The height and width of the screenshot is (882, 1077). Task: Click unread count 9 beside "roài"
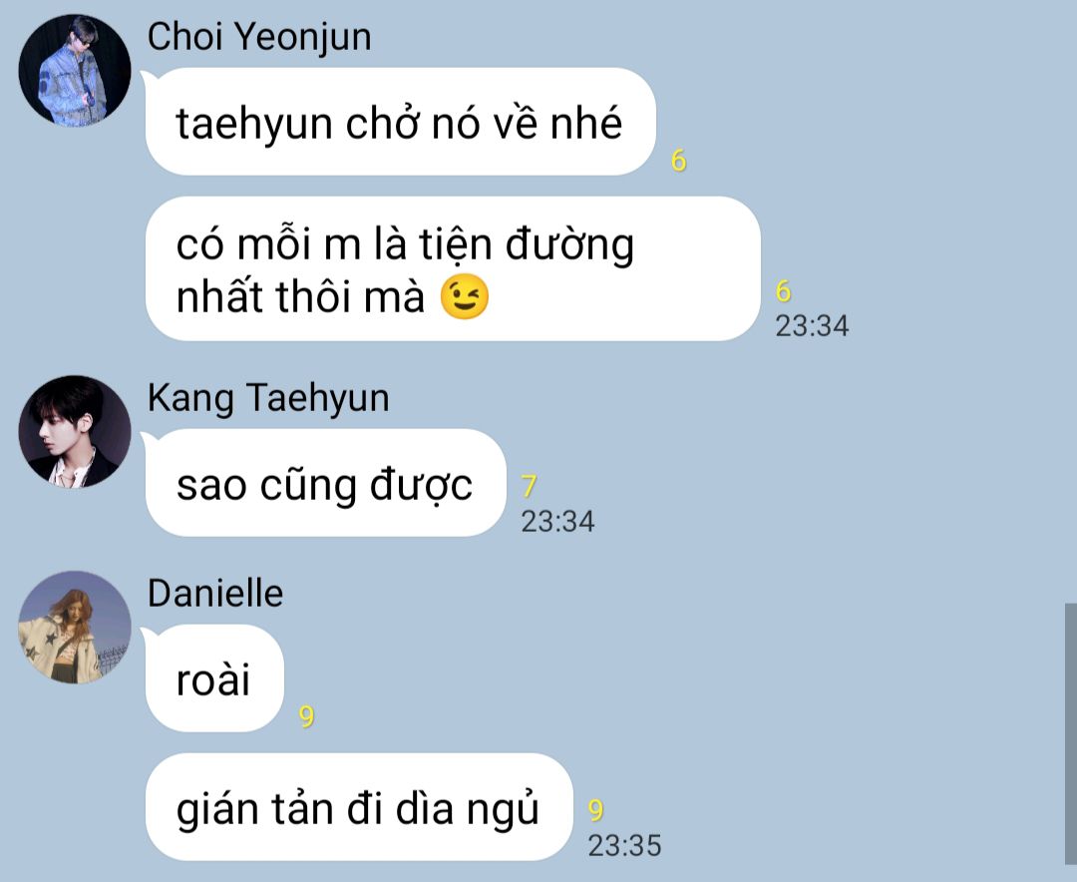coord(307,717)
